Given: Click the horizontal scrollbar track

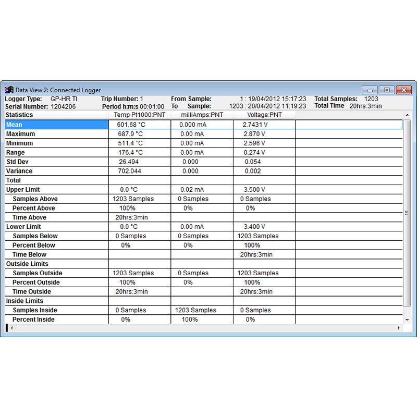Looking at the screenshot, I should point(205,328).
